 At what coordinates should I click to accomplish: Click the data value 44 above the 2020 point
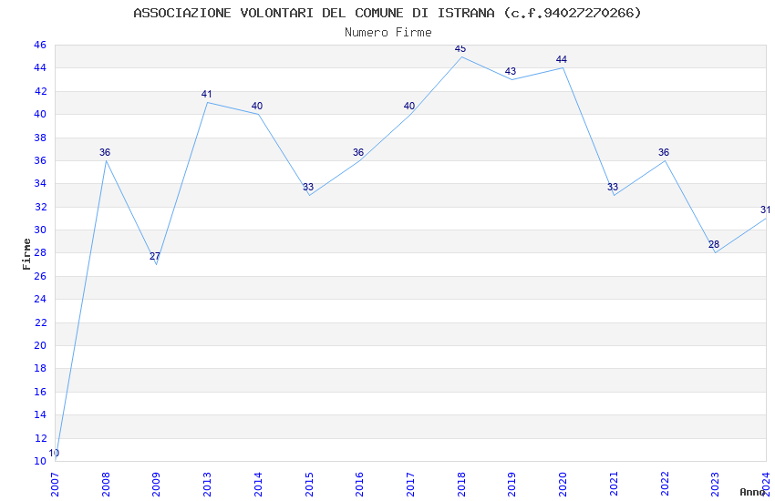(x=562, y=59)
